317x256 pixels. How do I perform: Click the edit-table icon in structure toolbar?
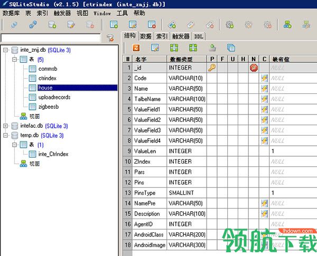[x=155, y=48]
